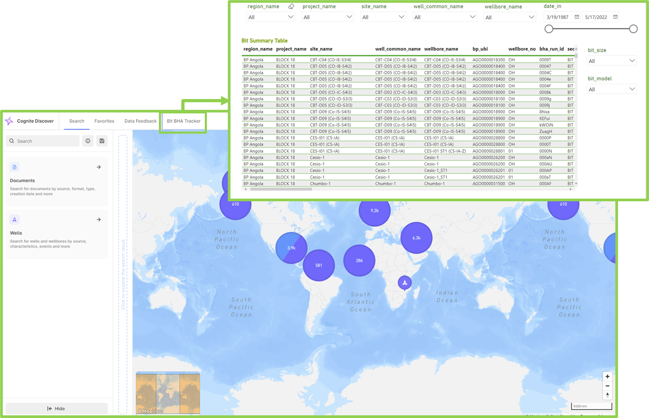This screenshot has width=649, height=418.
Task: Sort by well_common_name column header
Action: click(398, 49)
